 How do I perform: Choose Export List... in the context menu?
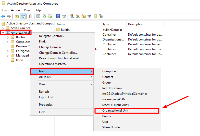(x=62, y=97)
